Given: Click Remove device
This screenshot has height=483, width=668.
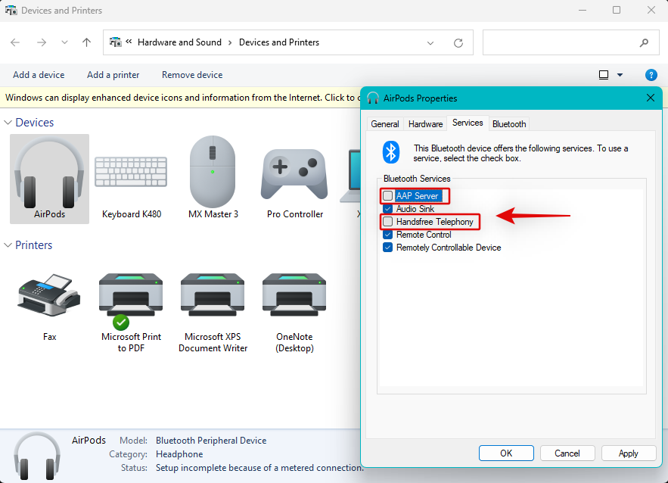Looking at the screenshot, I should (192, 75).
